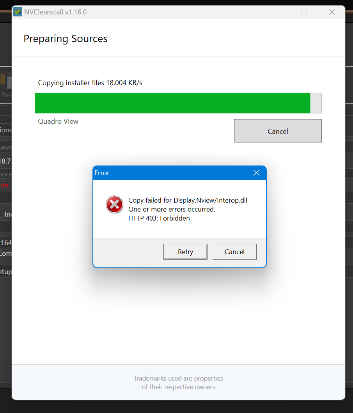Image resolution: width=353 pixels, height=413 pixels.
Task: Click the Preparing Sources heading
Action: point(66,39)
